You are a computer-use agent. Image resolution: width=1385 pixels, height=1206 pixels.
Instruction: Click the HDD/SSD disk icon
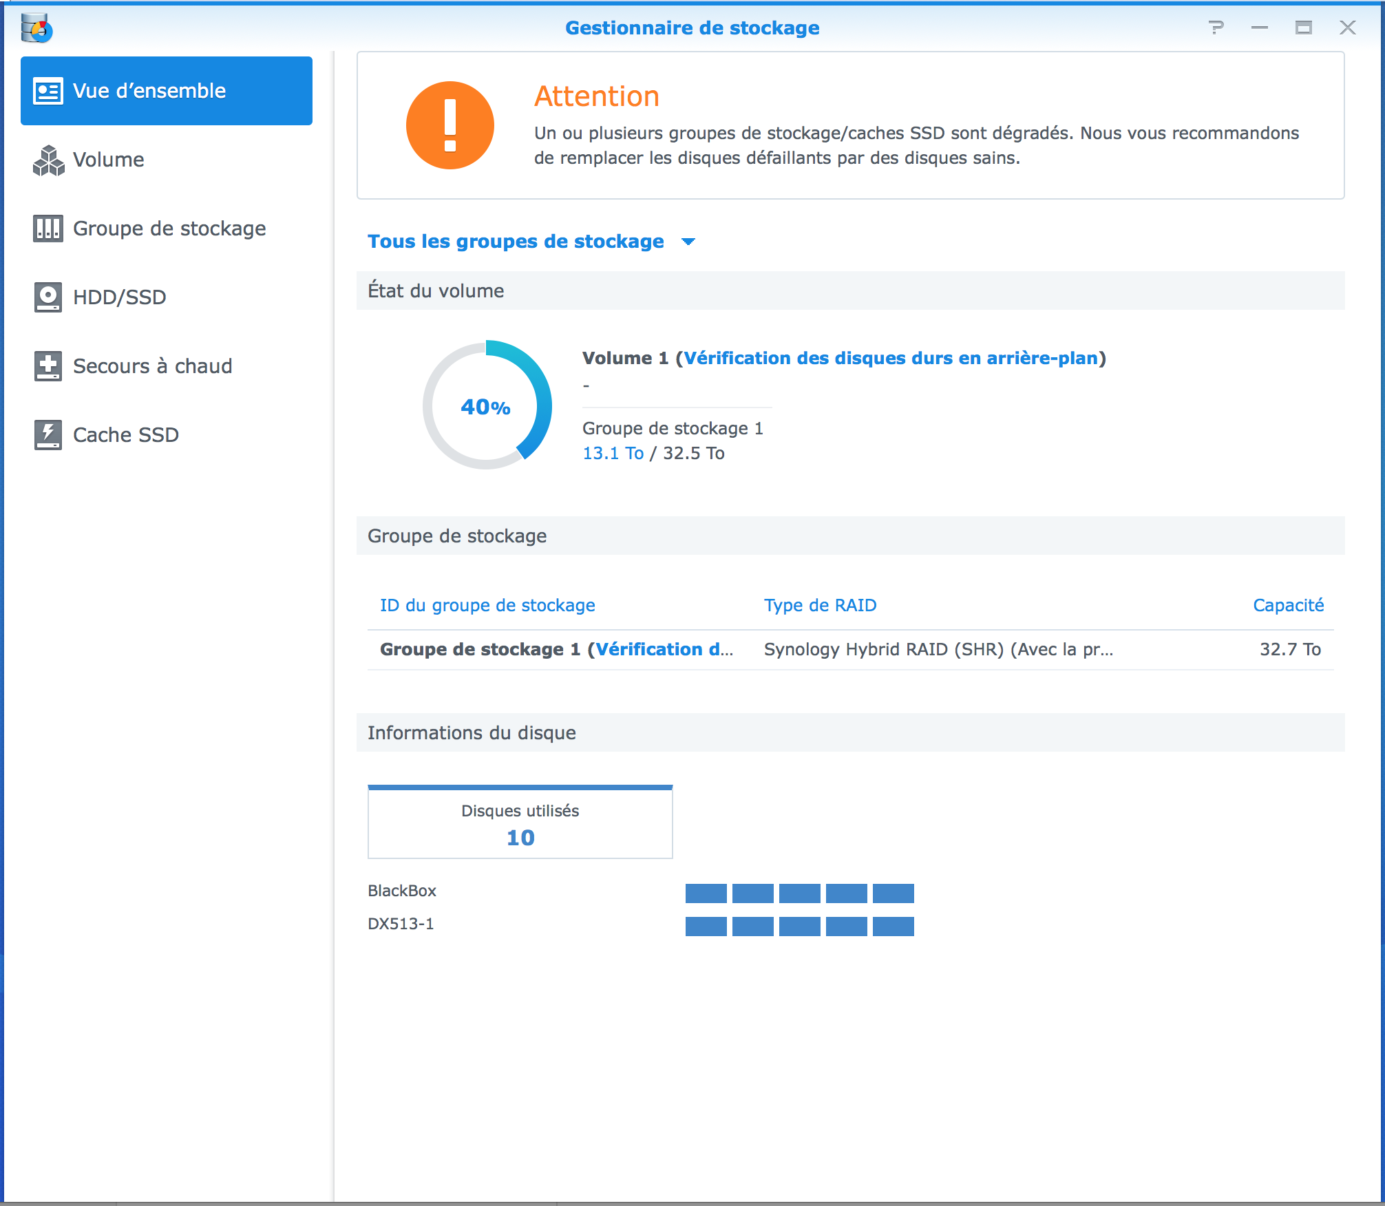click(x=48, y=297)
